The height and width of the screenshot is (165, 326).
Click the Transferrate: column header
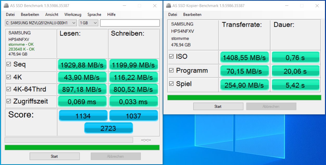tap(242, 25)
